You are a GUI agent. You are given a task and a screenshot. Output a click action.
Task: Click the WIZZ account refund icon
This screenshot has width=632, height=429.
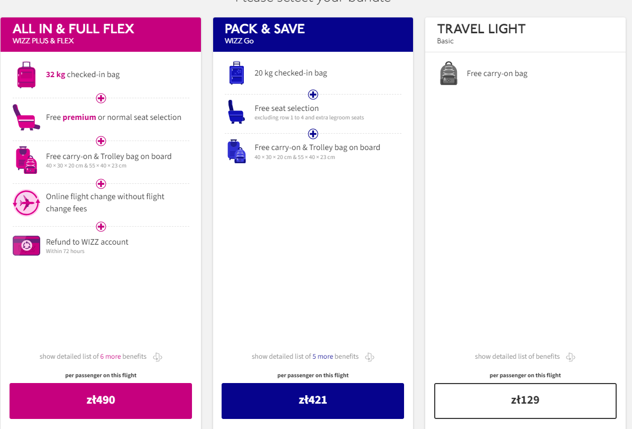pyautogui.click(x=26, y=246)
